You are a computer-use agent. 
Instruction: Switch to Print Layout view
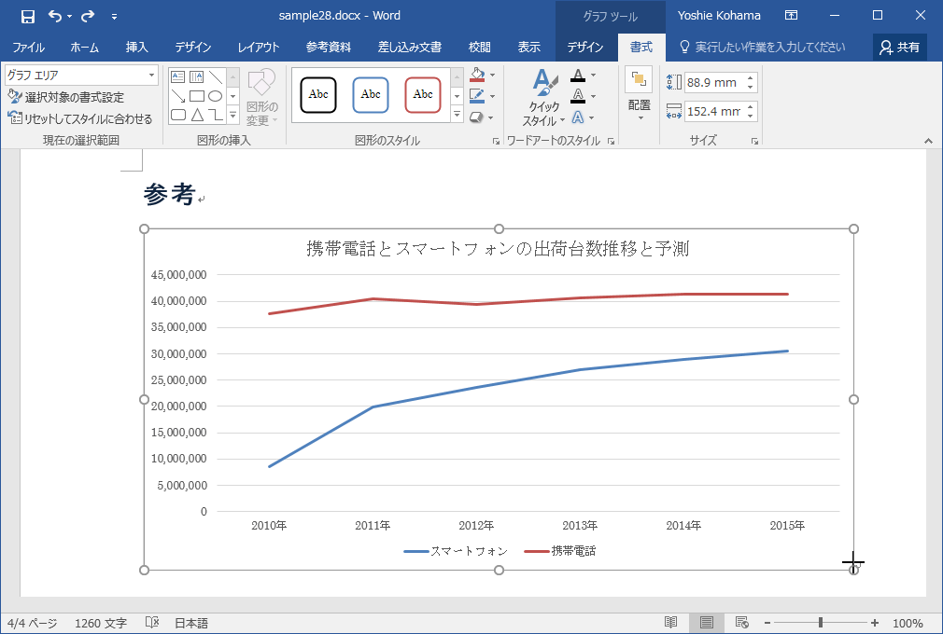tap(707, 623)
